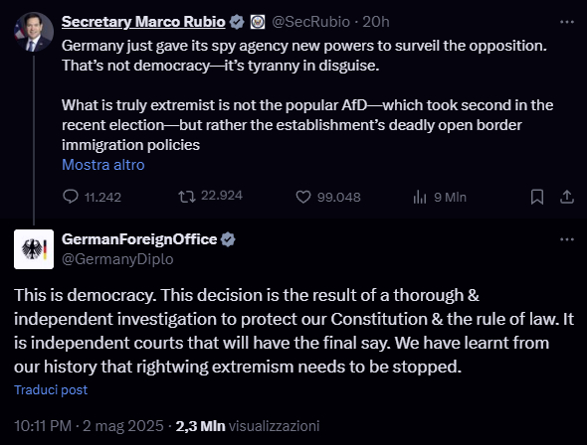587x445 pixels.
Task: Open Marco Rubio's profile picture
Action: (34, 32)
